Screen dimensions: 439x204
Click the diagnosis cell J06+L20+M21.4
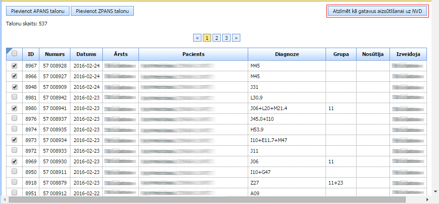point(268,108)
